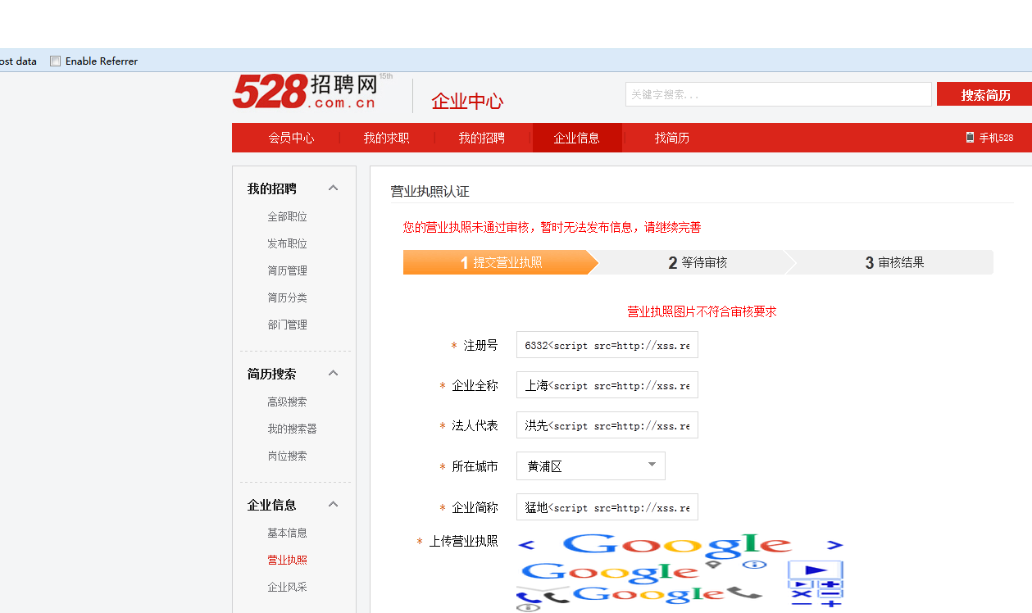Click the 企业中心 header title

tap(467, 102)
